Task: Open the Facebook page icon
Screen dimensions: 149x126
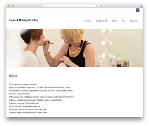Action: point(138,10)
